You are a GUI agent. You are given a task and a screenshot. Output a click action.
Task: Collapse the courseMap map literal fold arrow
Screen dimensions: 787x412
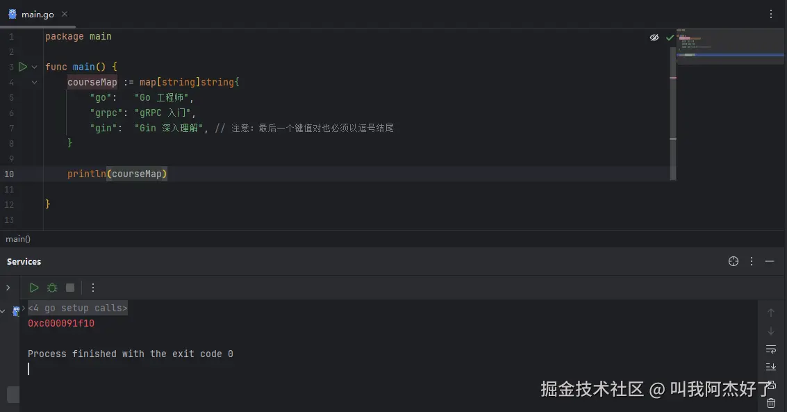pyautogui.click(x=34, y=82)
